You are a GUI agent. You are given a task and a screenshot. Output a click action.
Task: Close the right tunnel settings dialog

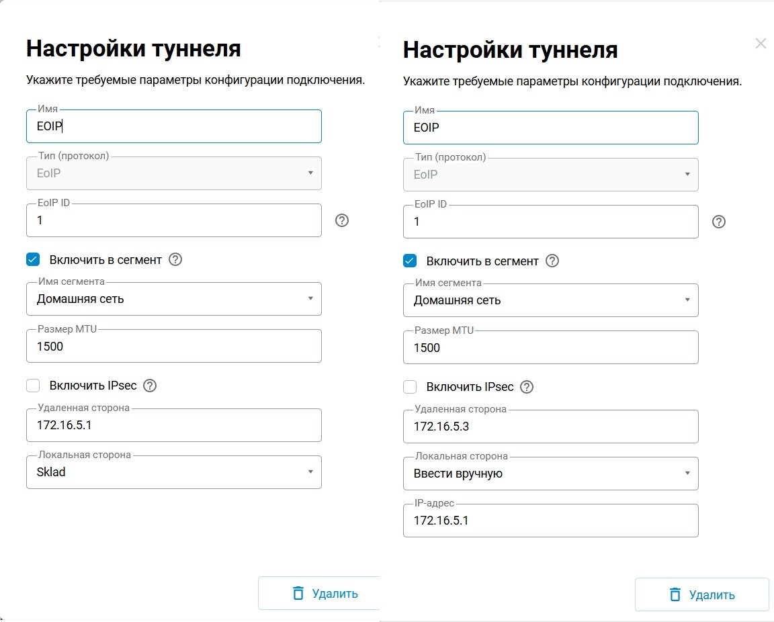tap(761, 44)
